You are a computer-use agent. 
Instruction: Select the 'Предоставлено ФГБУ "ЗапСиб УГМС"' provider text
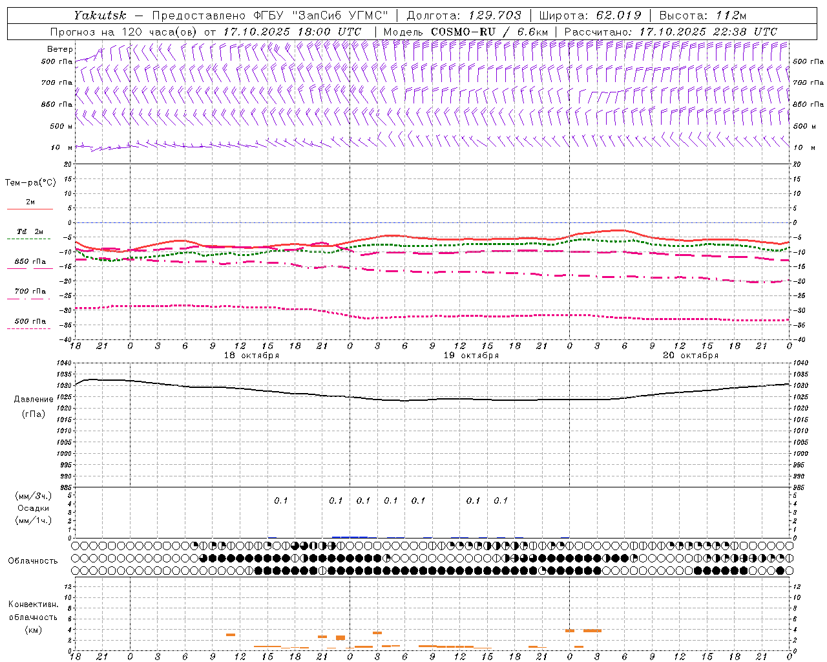click(x=269, y=16)
